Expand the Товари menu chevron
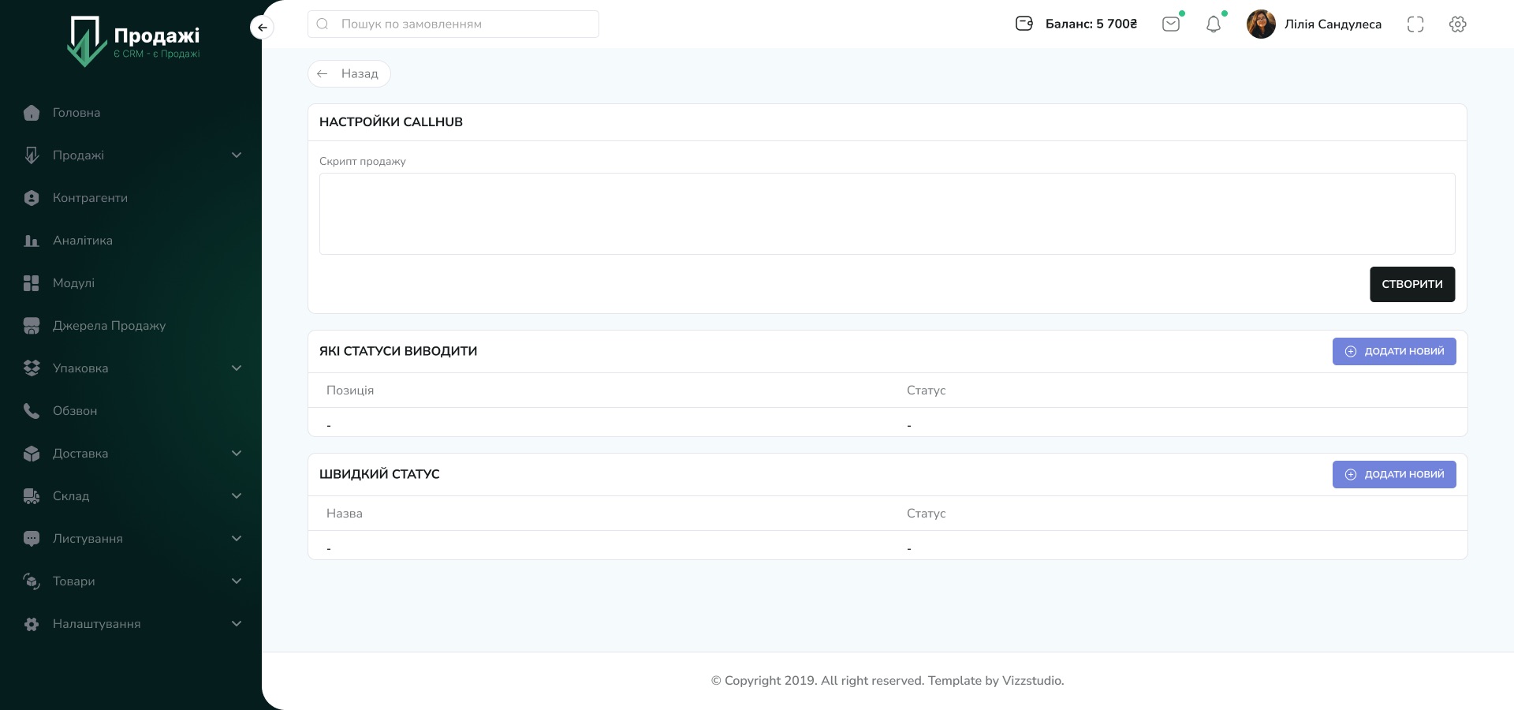 tap(237, 581)
